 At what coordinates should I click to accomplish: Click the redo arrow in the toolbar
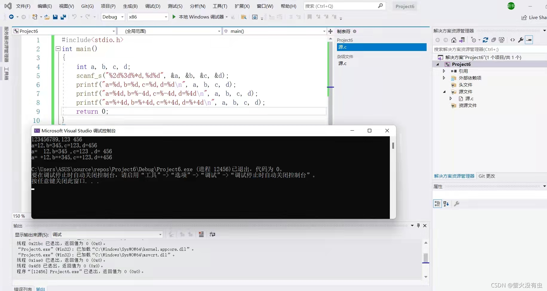pos(88,17)
